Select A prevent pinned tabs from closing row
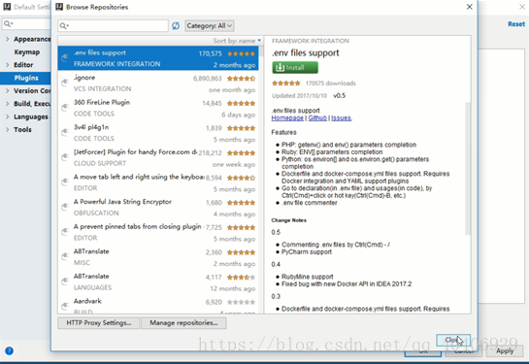 [x=158, y=232]
